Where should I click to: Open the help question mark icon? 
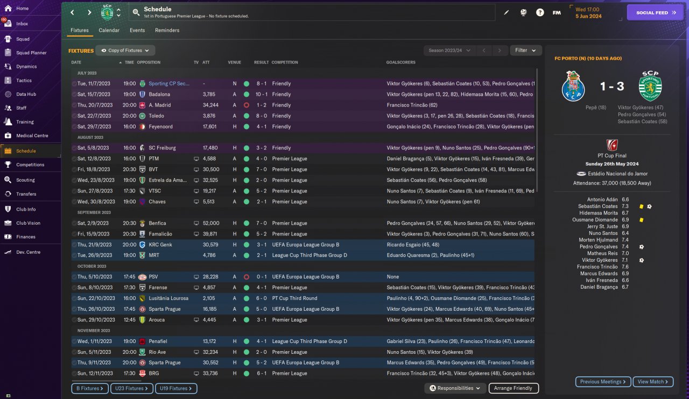(x=540, y=12)
